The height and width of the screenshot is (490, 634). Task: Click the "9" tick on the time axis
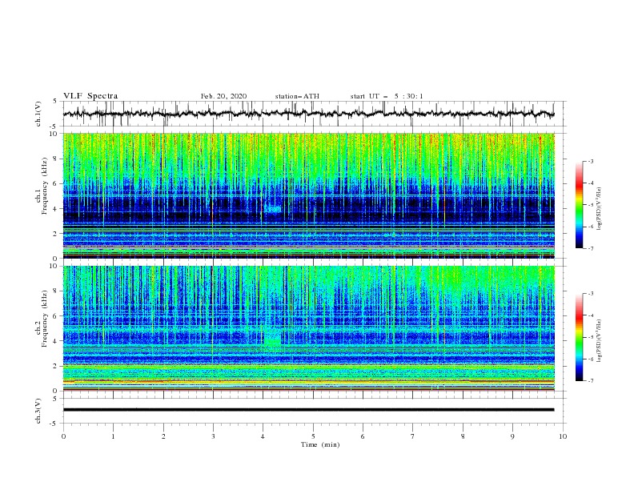click(512, 436)
